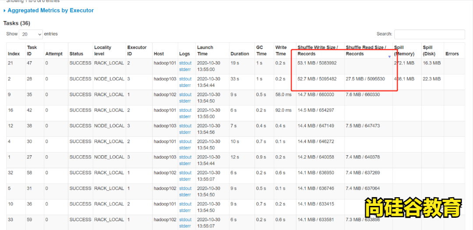View stderr log for task index 16
This screenshot has width=473, height=230.
185,117
